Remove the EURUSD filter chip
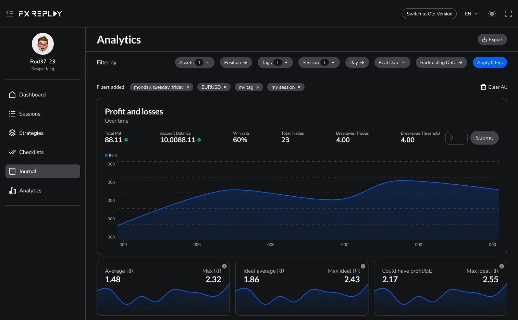Image resolution: width=518 pixels, height=320 pixels. pyautogui.click(x=225, y=87)
